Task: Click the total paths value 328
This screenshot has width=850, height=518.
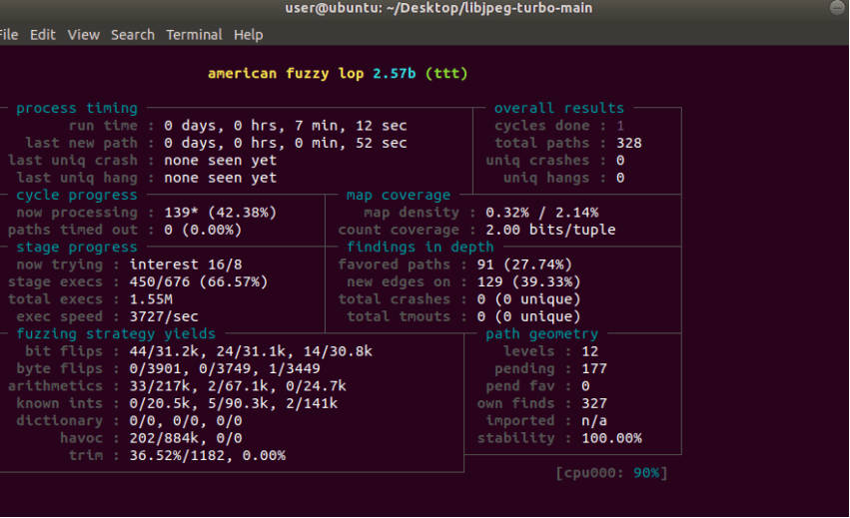Action: tap(629, 143)
